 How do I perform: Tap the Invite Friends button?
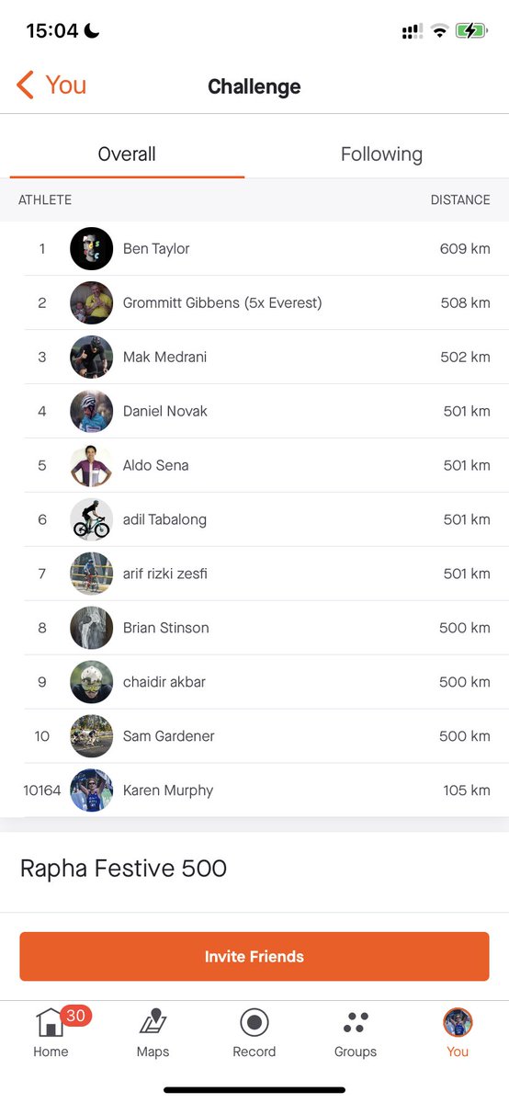pos(254,957)
